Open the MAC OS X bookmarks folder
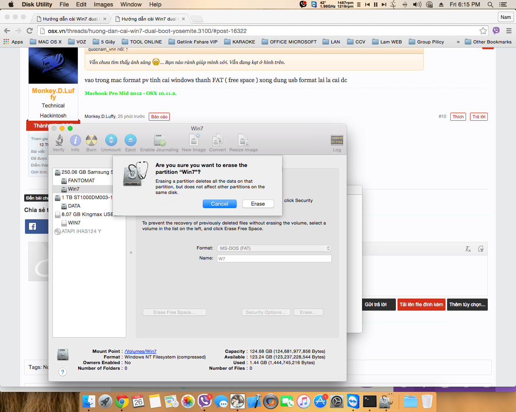The height and width of the screenshot is (412, 516). coord(46,42)
